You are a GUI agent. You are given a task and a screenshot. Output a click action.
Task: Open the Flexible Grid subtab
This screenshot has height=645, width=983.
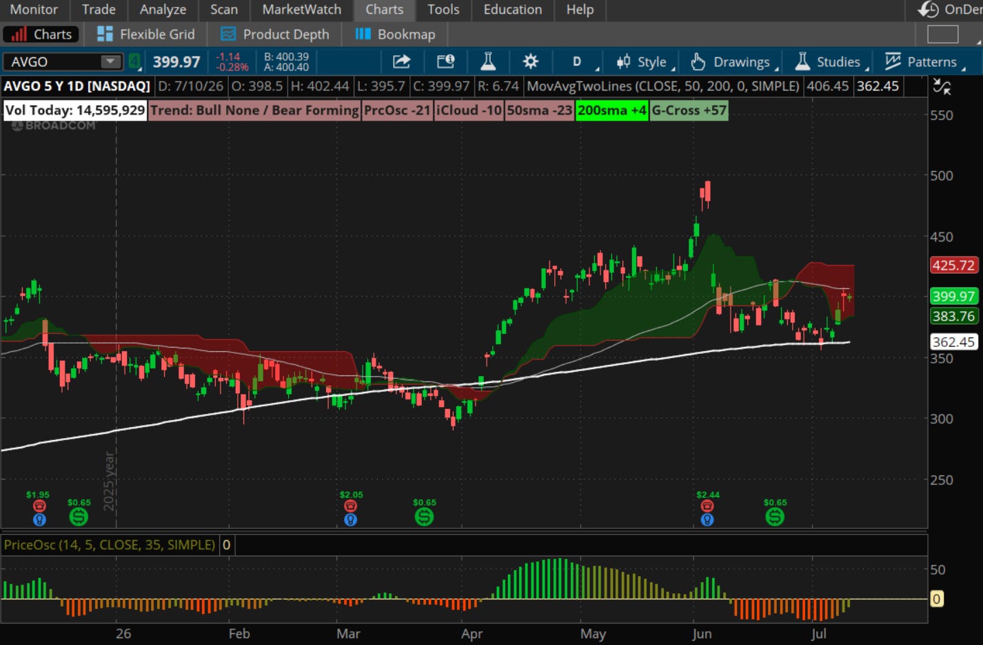(146, 34)
